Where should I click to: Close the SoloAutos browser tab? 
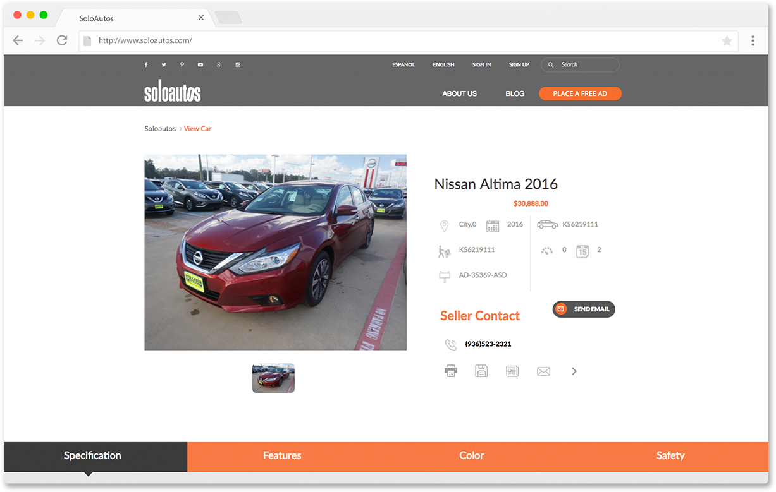201,18
